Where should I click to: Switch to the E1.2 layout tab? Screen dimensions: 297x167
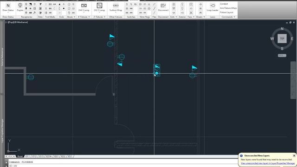coord(34,156)
